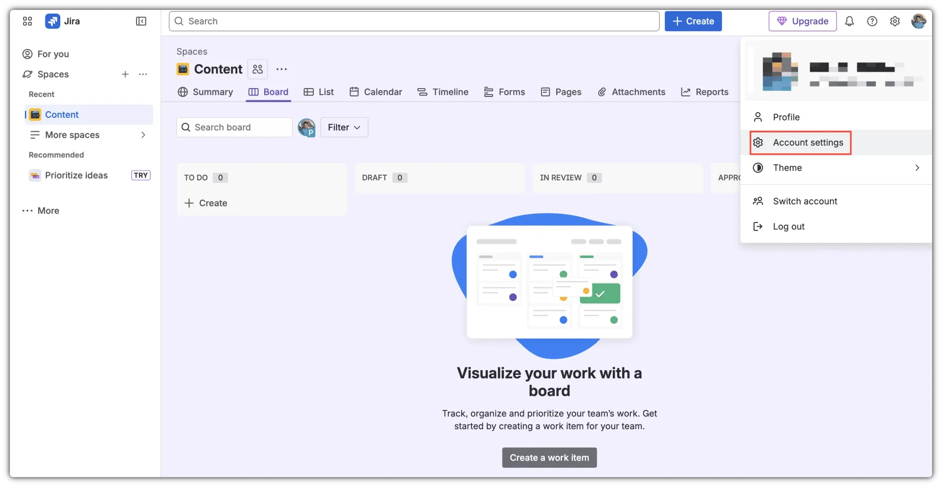This screenshot has width=942, height=487.
Task: Open the app switcher grid icon
Action: click(27, 21)
